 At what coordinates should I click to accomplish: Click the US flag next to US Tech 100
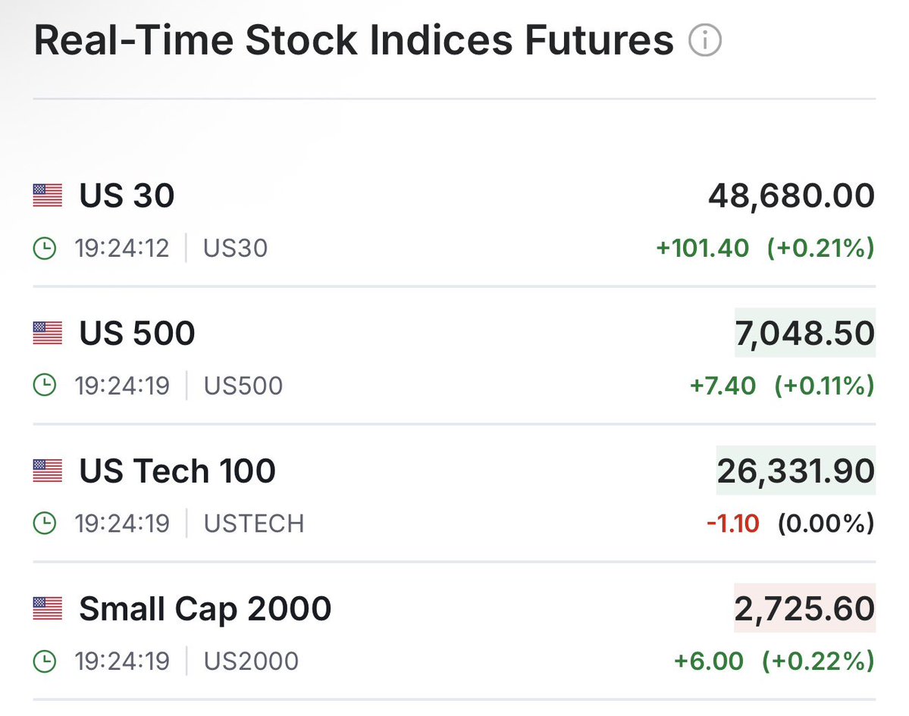point(47,471)
